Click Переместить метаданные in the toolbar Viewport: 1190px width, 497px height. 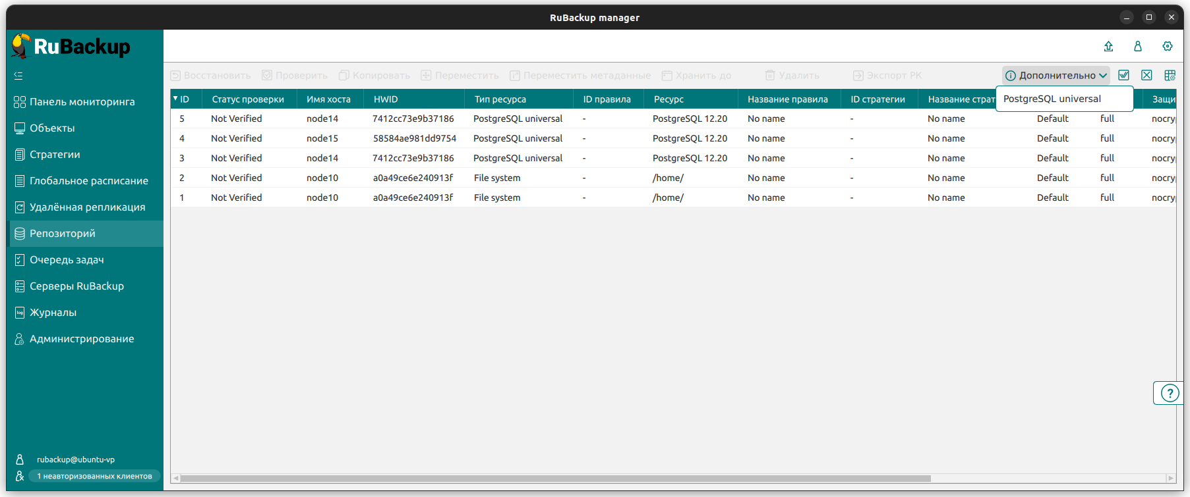click(580, 76)
